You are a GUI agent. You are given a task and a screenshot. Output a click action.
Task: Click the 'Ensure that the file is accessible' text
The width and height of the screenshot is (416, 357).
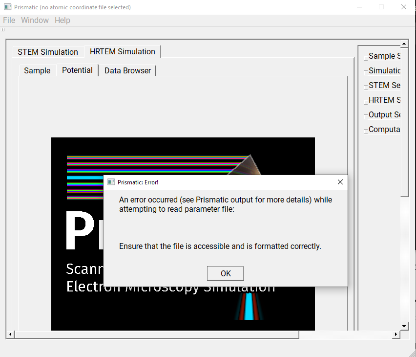pyautogui.click(x=220, y=246)
